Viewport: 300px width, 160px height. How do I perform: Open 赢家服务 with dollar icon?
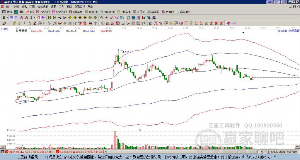183,12
